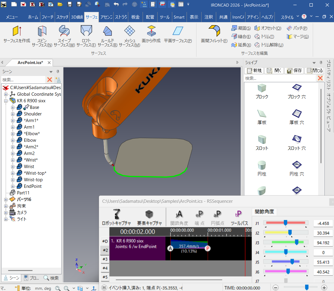
Task: Click the 開く catalog button
Action: 274,71
